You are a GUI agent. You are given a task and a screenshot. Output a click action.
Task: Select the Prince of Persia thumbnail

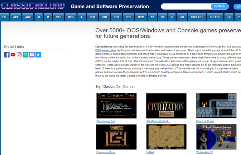(216, 106)
